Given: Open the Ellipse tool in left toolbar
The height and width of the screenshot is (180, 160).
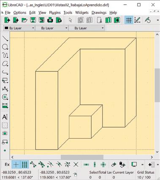Looking at the screenshot, I should [5, 64].
